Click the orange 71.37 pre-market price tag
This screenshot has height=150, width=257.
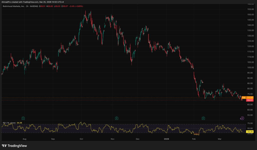pyautogui.click(x=250, y=97)
